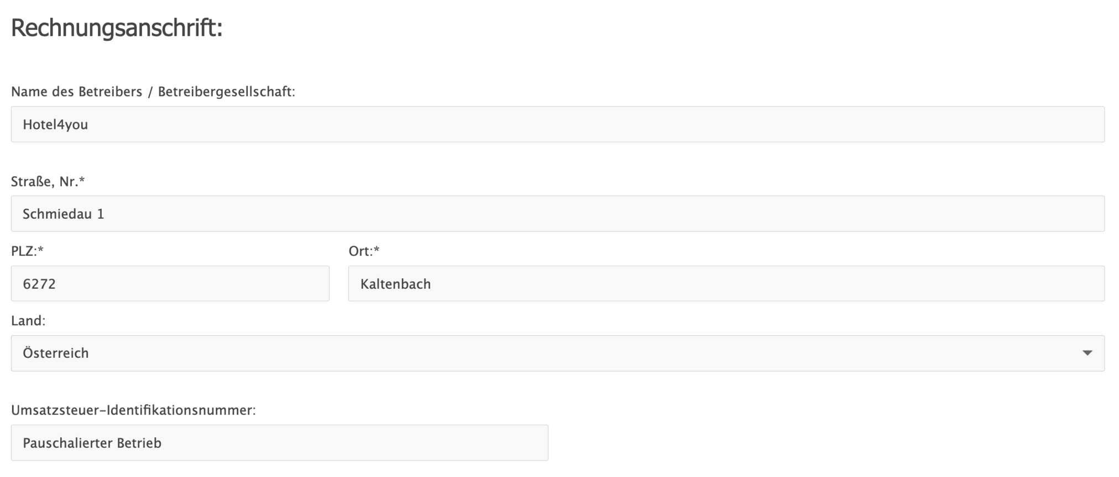Click the "Land:" label
1119x477 pixels.
28,321
